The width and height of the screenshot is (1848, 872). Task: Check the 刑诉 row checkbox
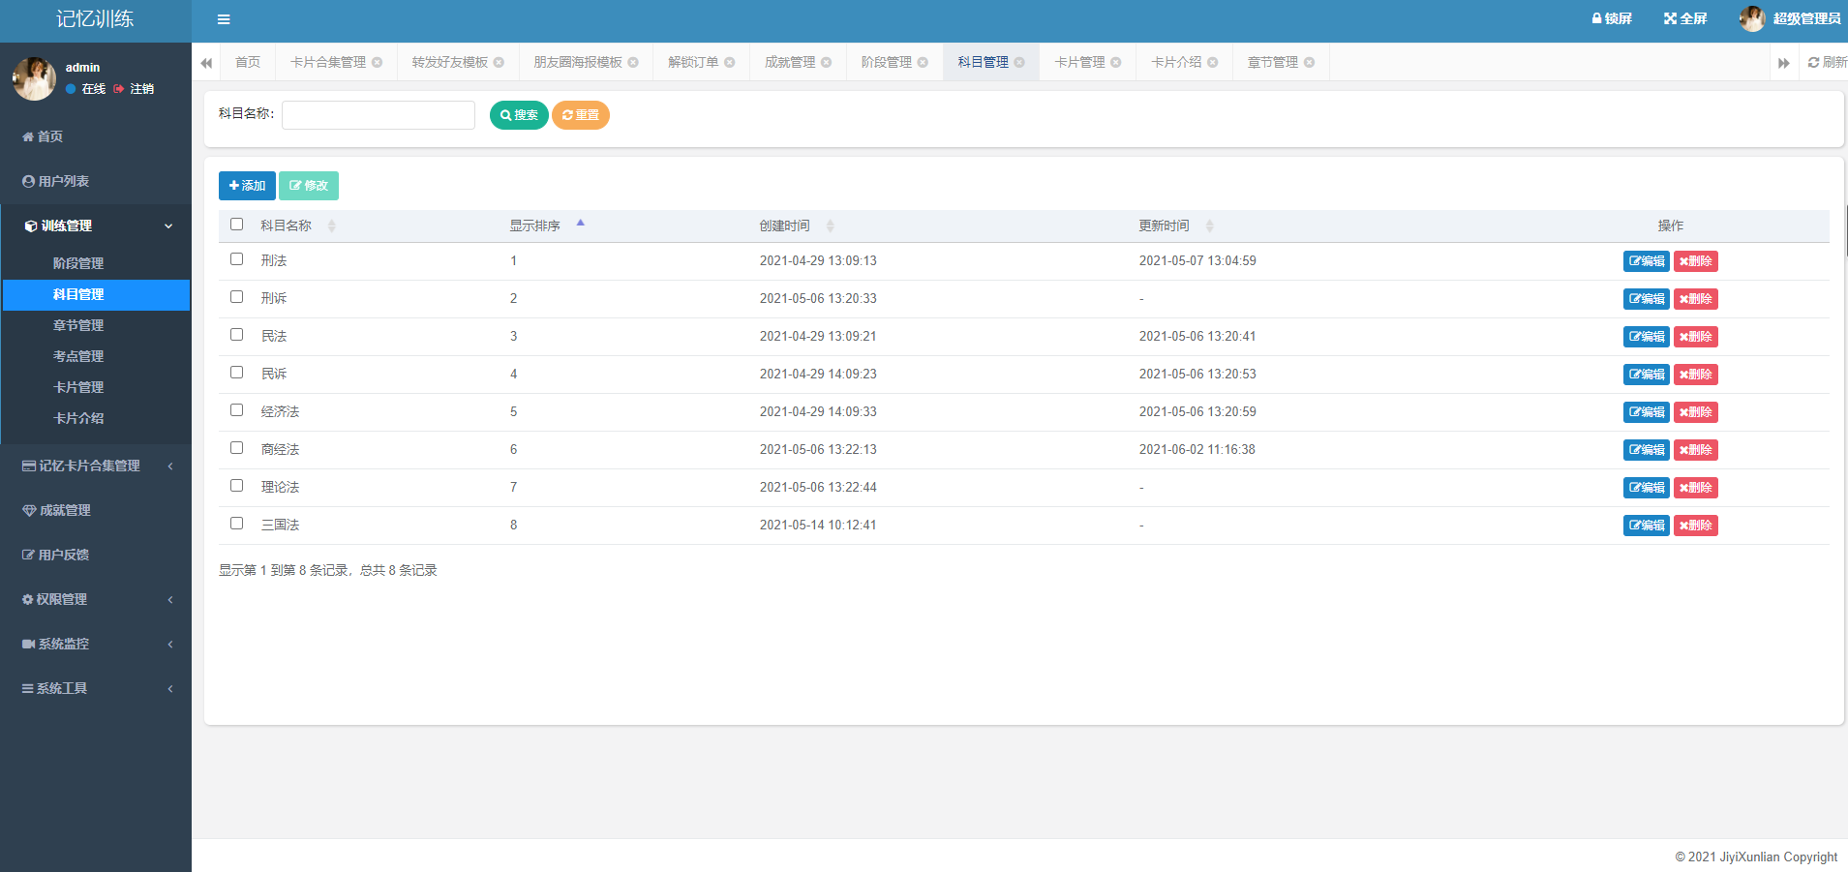click(236, 297)
